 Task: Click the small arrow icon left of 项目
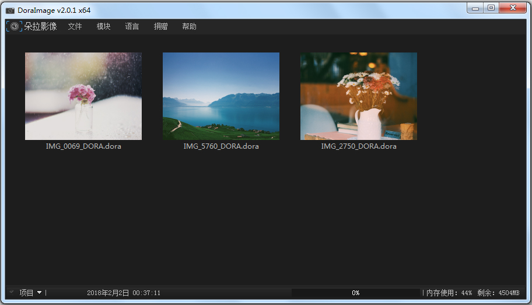12,292
